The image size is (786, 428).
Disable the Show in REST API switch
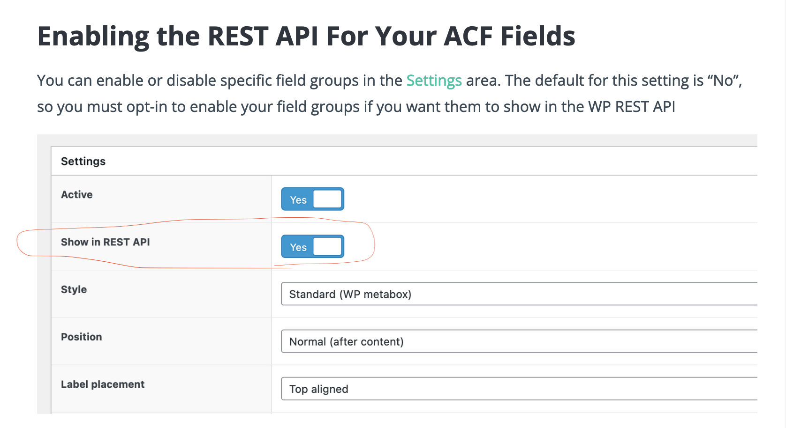(312, 247)
